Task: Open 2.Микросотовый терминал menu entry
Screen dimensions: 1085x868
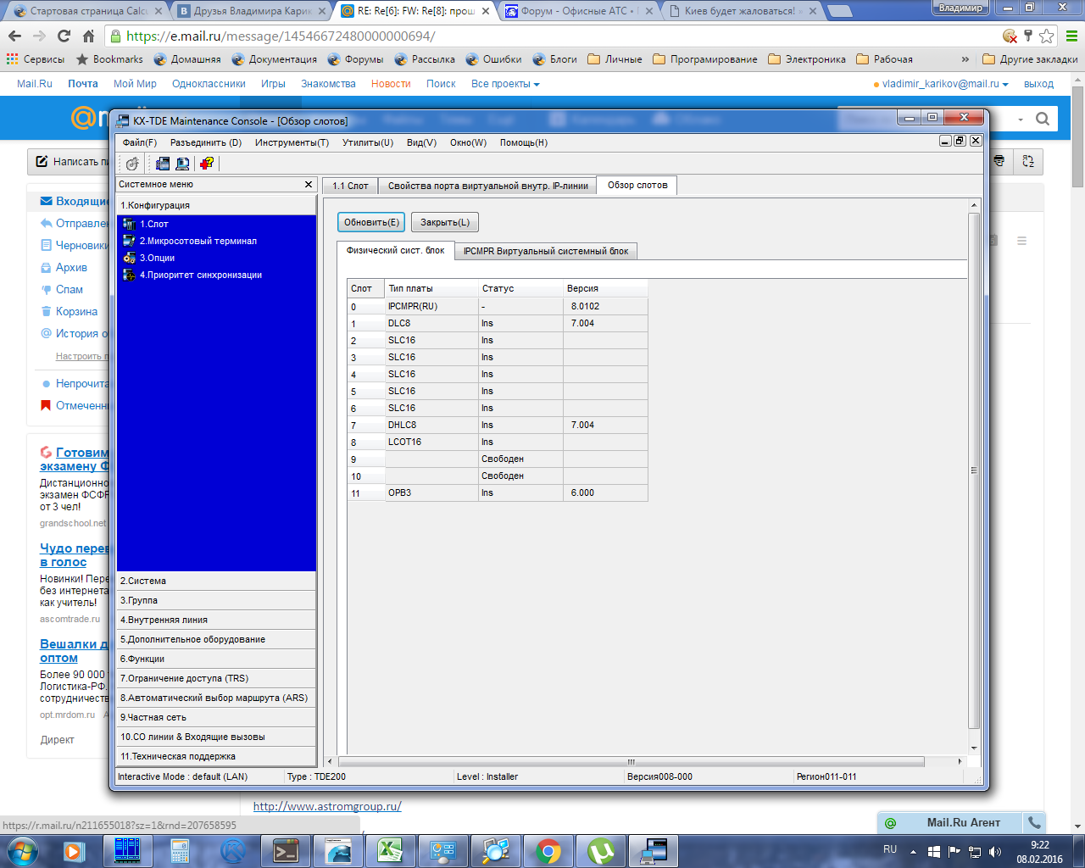Action: (198, 241)
